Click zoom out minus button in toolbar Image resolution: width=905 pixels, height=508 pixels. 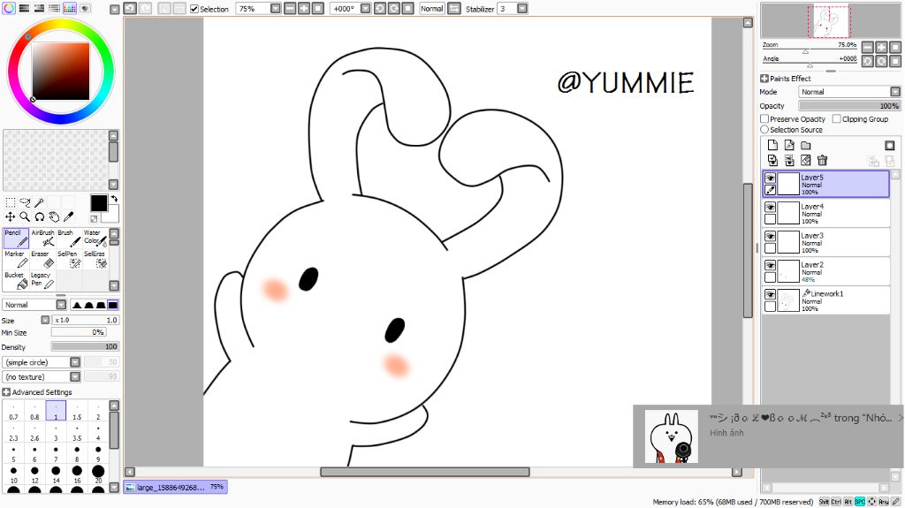[x=290, y=9]
